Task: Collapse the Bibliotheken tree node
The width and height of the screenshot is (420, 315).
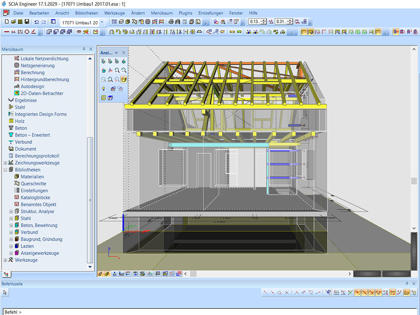Action: tap(5, 170)
